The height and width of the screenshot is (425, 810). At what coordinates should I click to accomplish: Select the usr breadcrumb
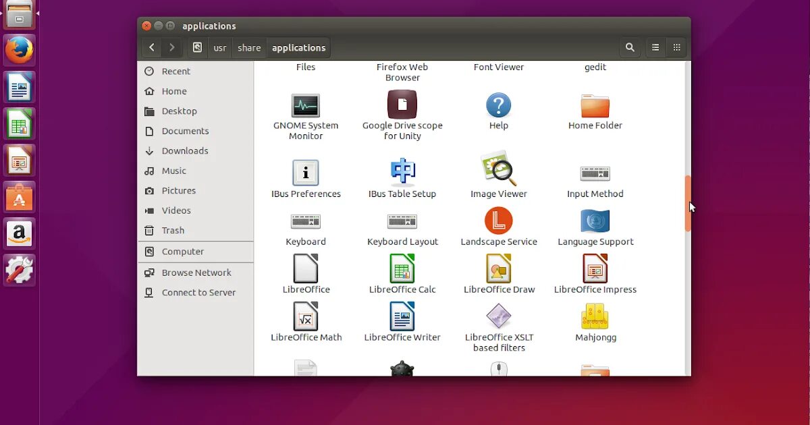[219, 47]
